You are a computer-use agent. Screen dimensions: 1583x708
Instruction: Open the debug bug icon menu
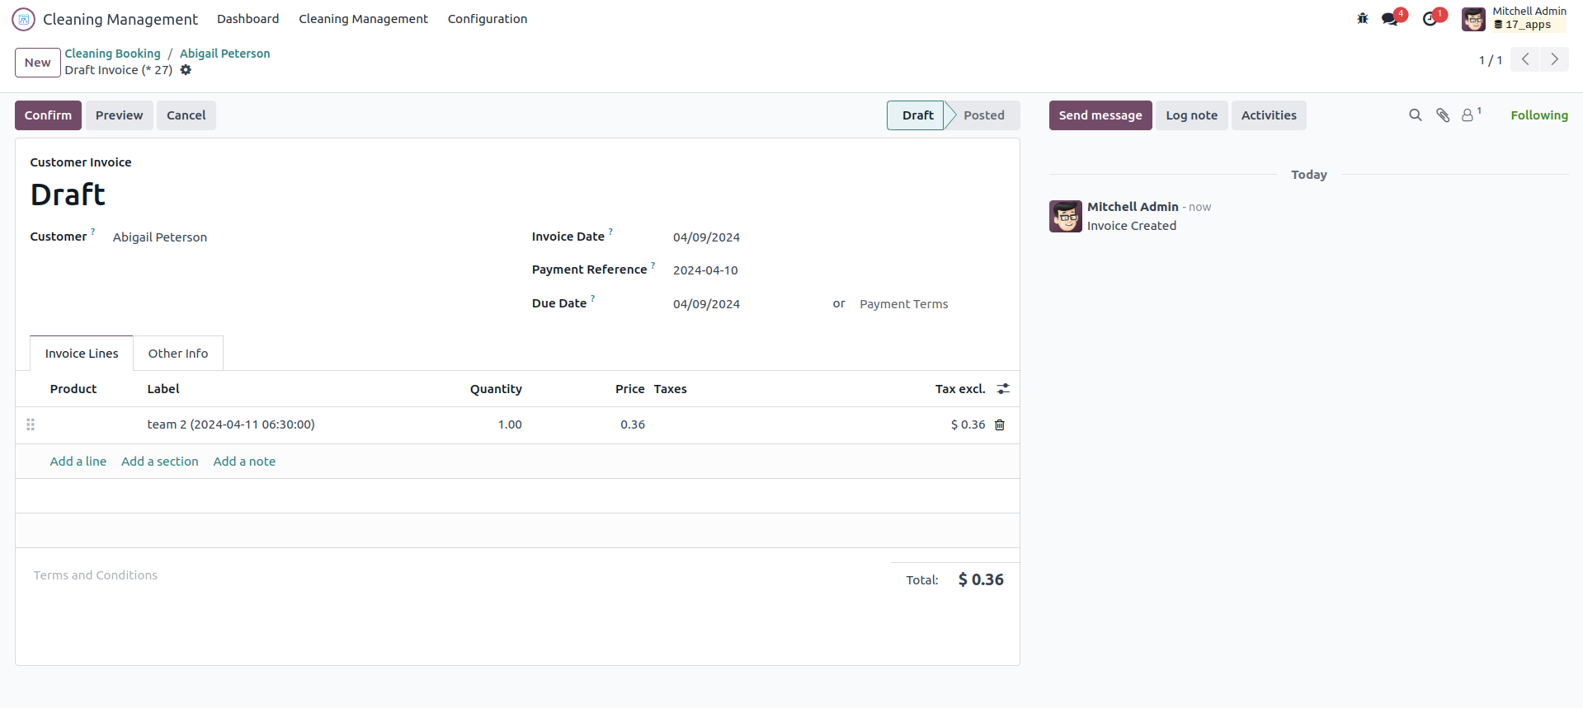(x=1363, y=18)
